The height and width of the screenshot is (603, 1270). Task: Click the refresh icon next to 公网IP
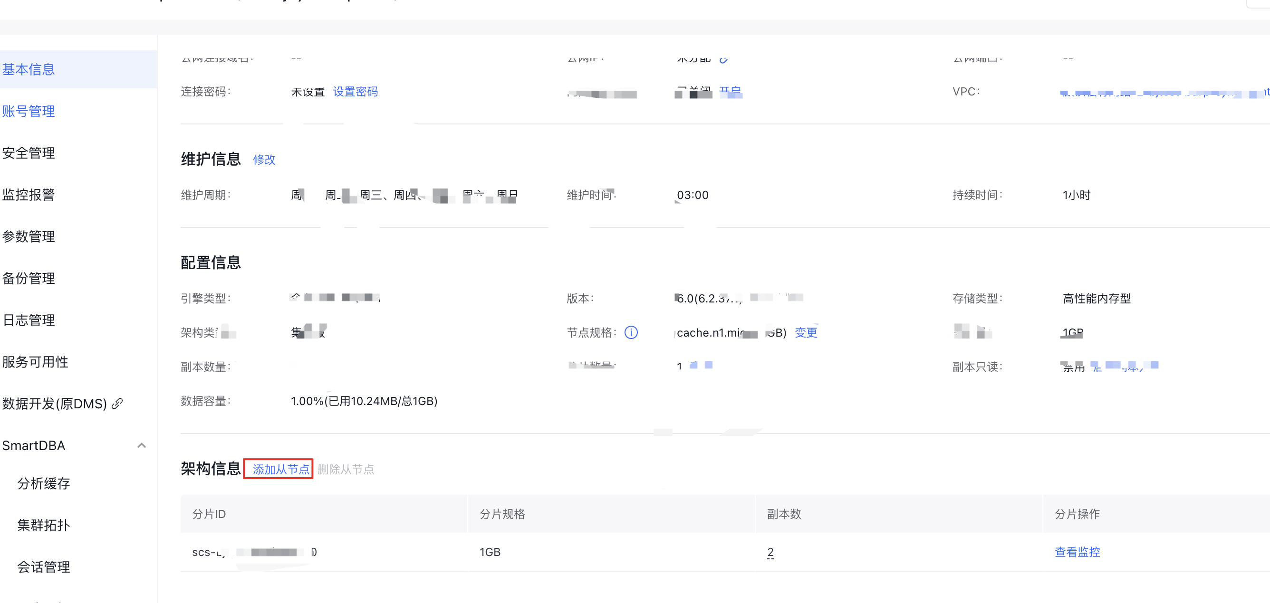point(723,60)
